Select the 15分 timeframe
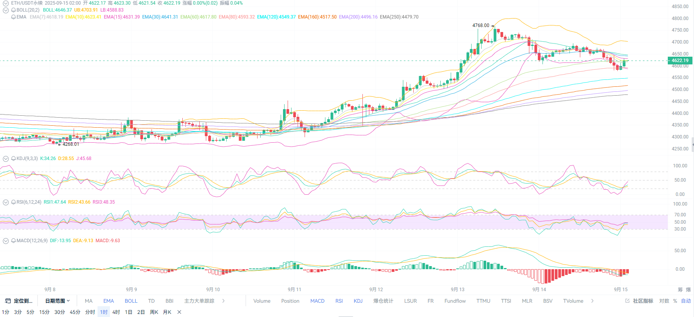 pos(44,312)
